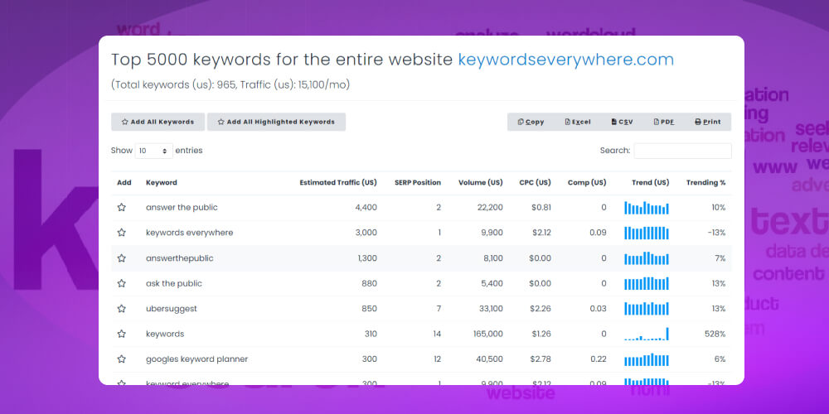The width and height of the screenshot is (829, 414).
Task: Click the 5,400 volume value
Action: tap(492, 283)
